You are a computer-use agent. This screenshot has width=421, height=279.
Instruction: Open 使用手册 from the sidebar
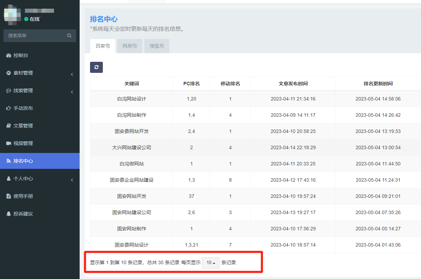23,196
